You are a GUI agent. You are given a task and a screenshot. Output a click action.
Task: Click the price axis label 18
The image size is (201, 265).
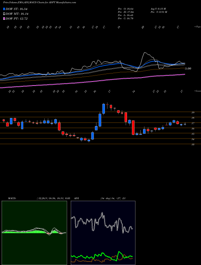[193, 118]
